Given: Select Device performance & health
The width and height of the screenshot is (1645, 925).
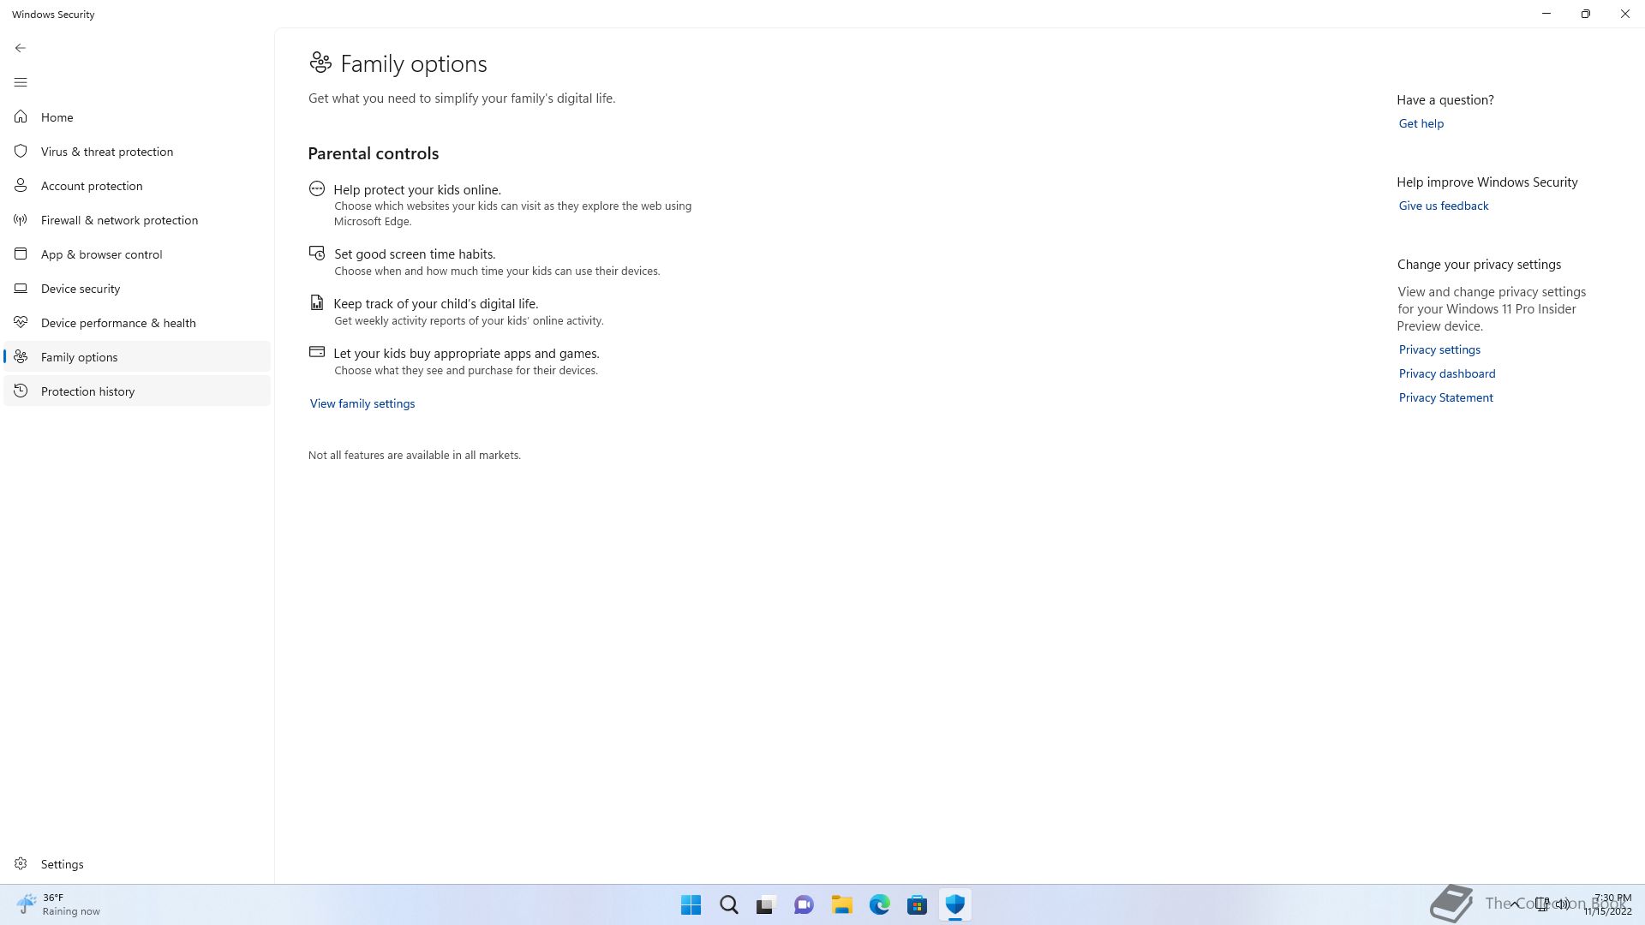Looking at the screenshot, I should click(x=118, y=323).
